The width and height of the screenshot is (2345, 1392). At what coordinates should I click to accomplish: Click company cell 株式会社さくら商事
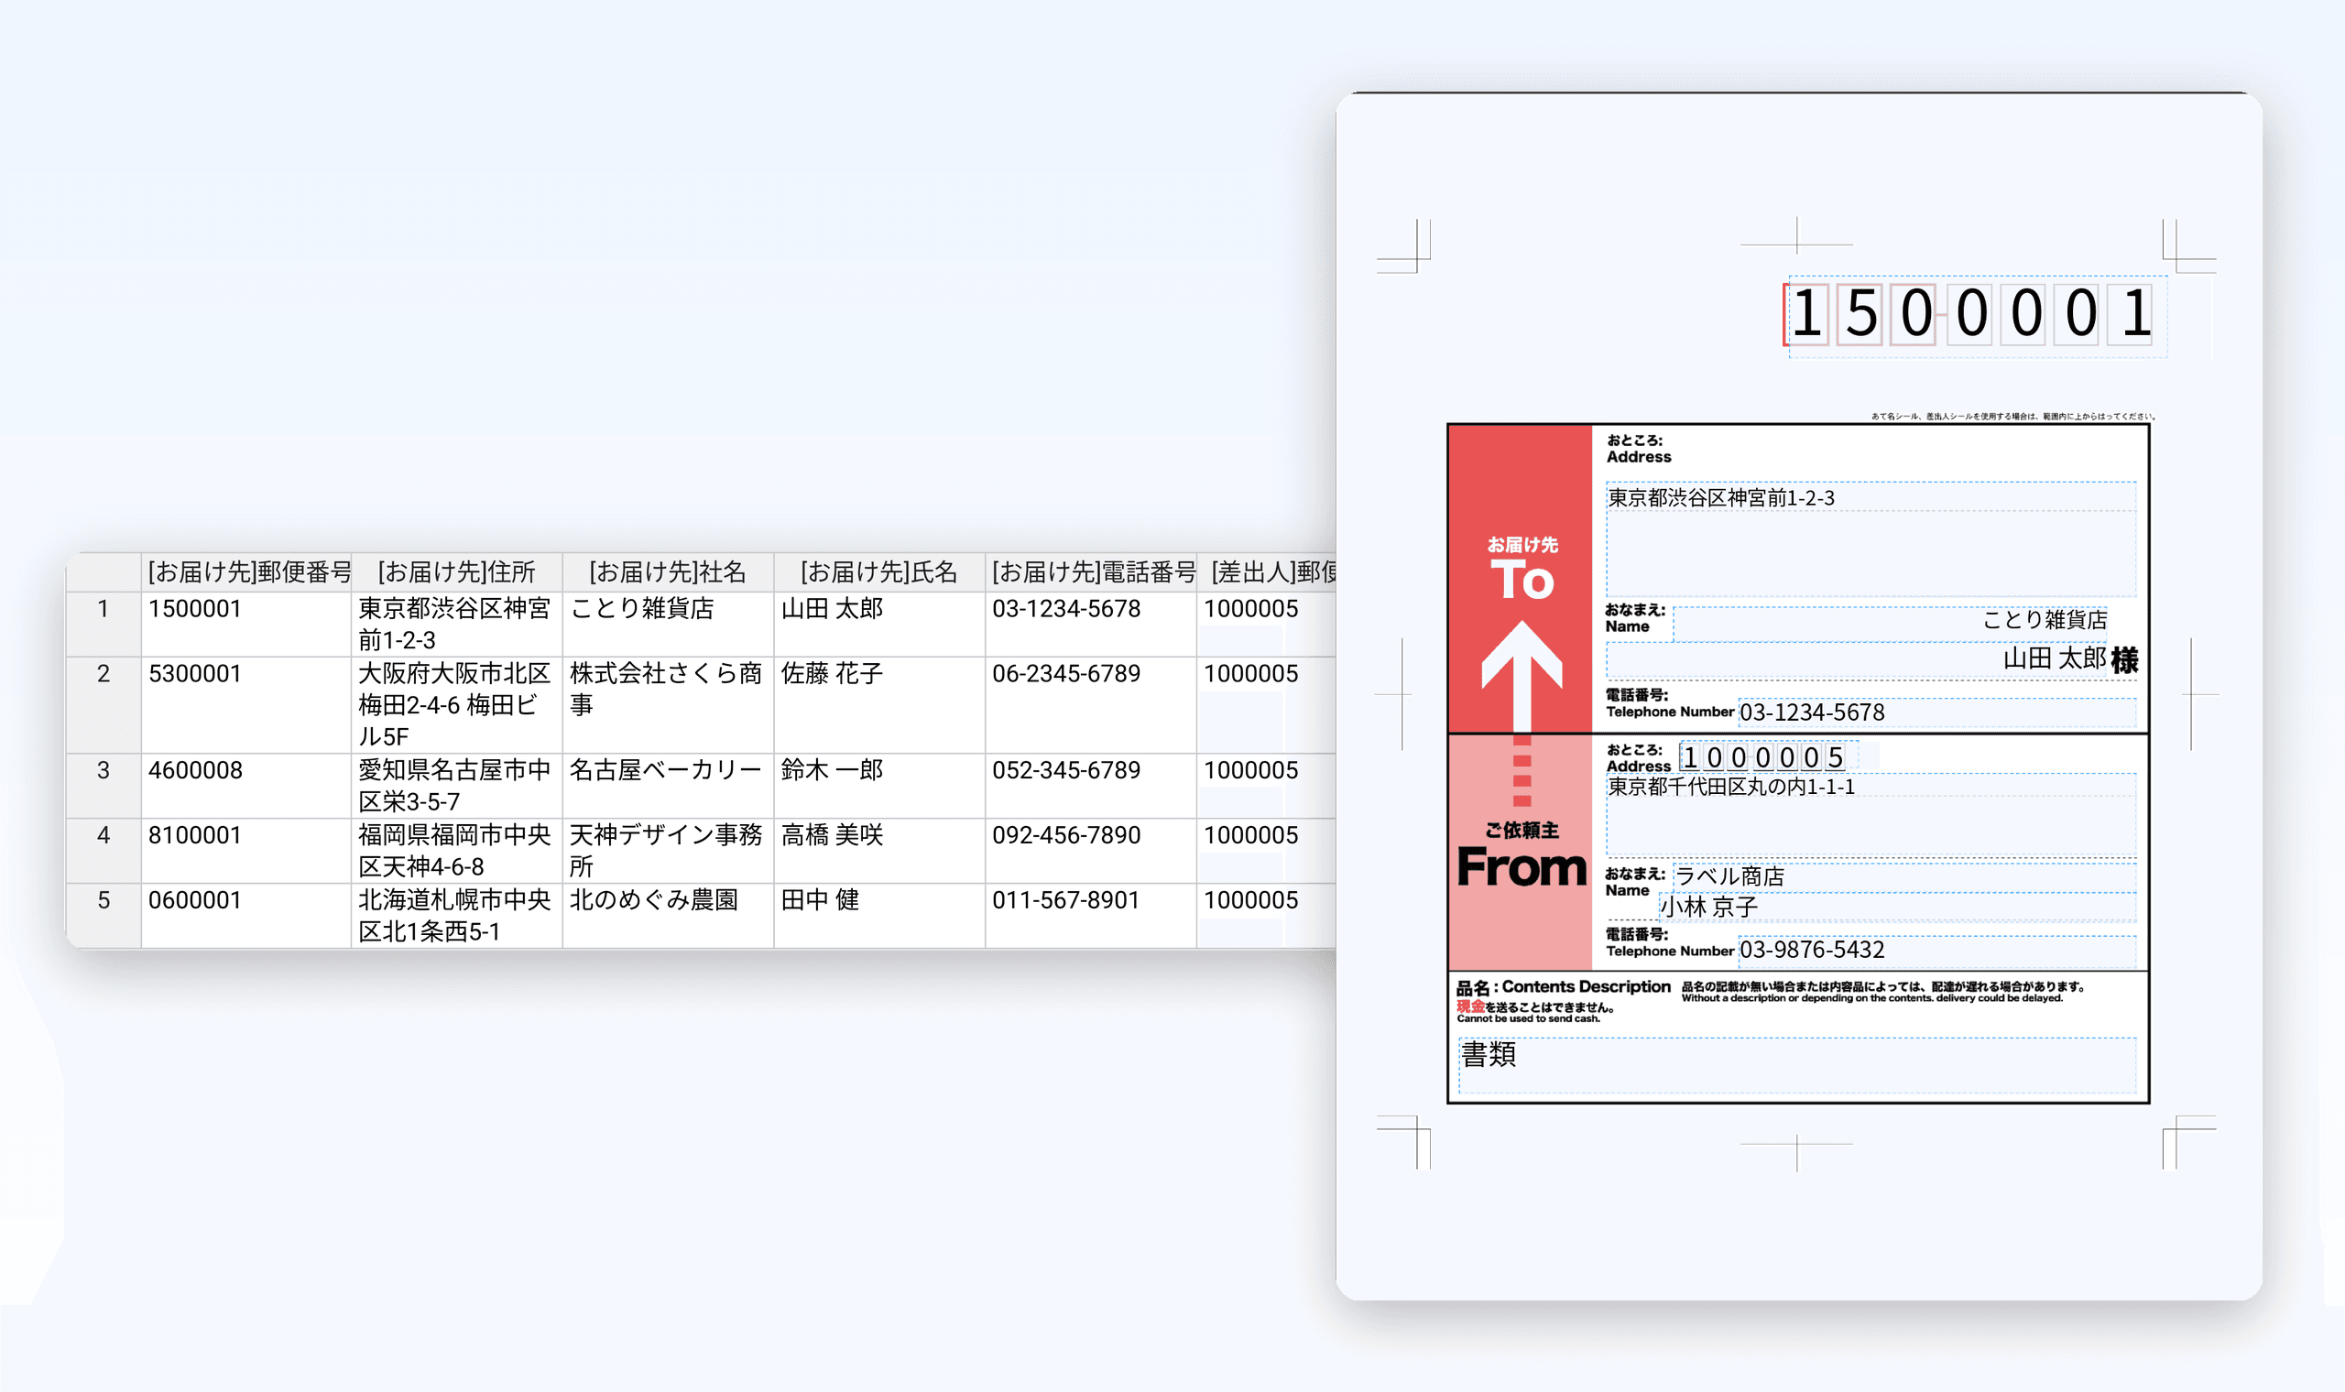pyautogui.click(x=668, y=704)
